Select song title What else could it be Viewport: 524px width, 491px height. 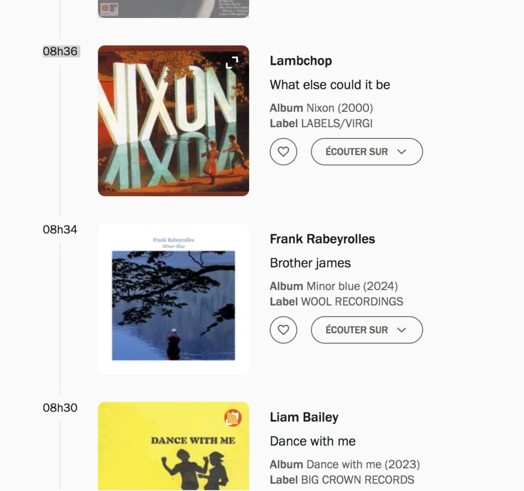coord(330,85)
